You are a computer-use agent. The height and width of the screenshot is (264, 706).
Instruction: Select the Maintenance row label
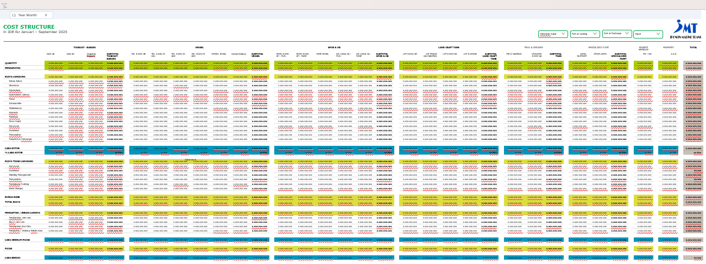[x=15, y=108]
